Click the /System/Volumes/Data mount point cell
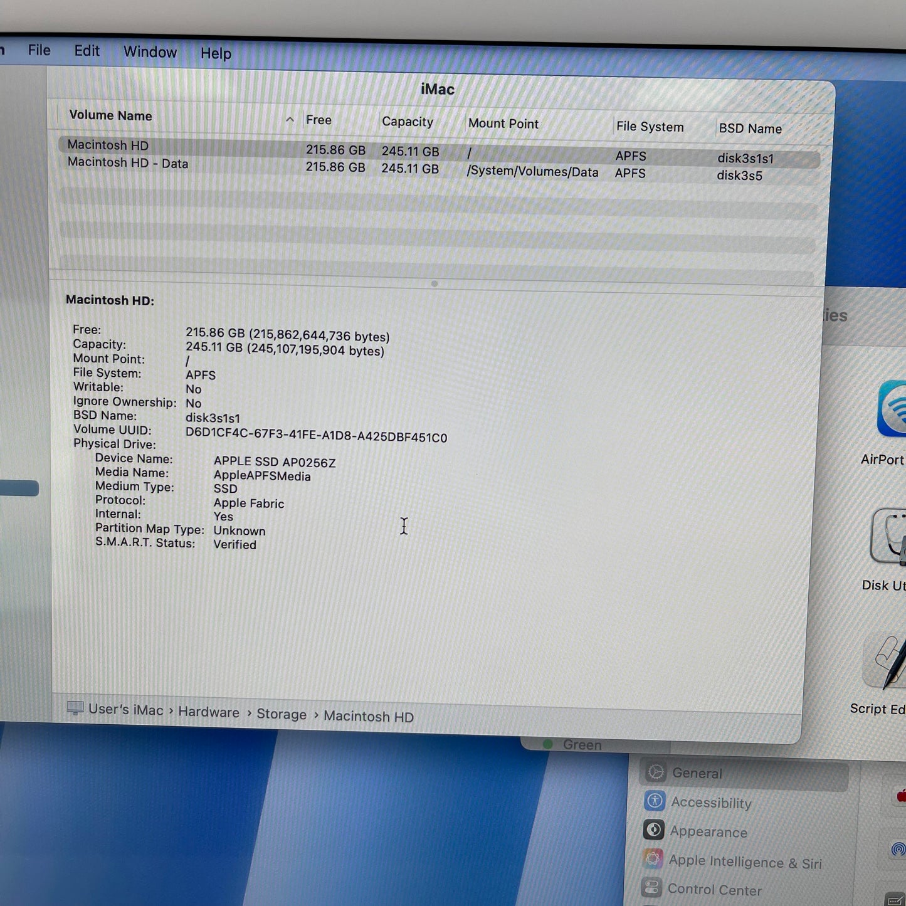Screen dimensions: 906x906 coord(532,171)
